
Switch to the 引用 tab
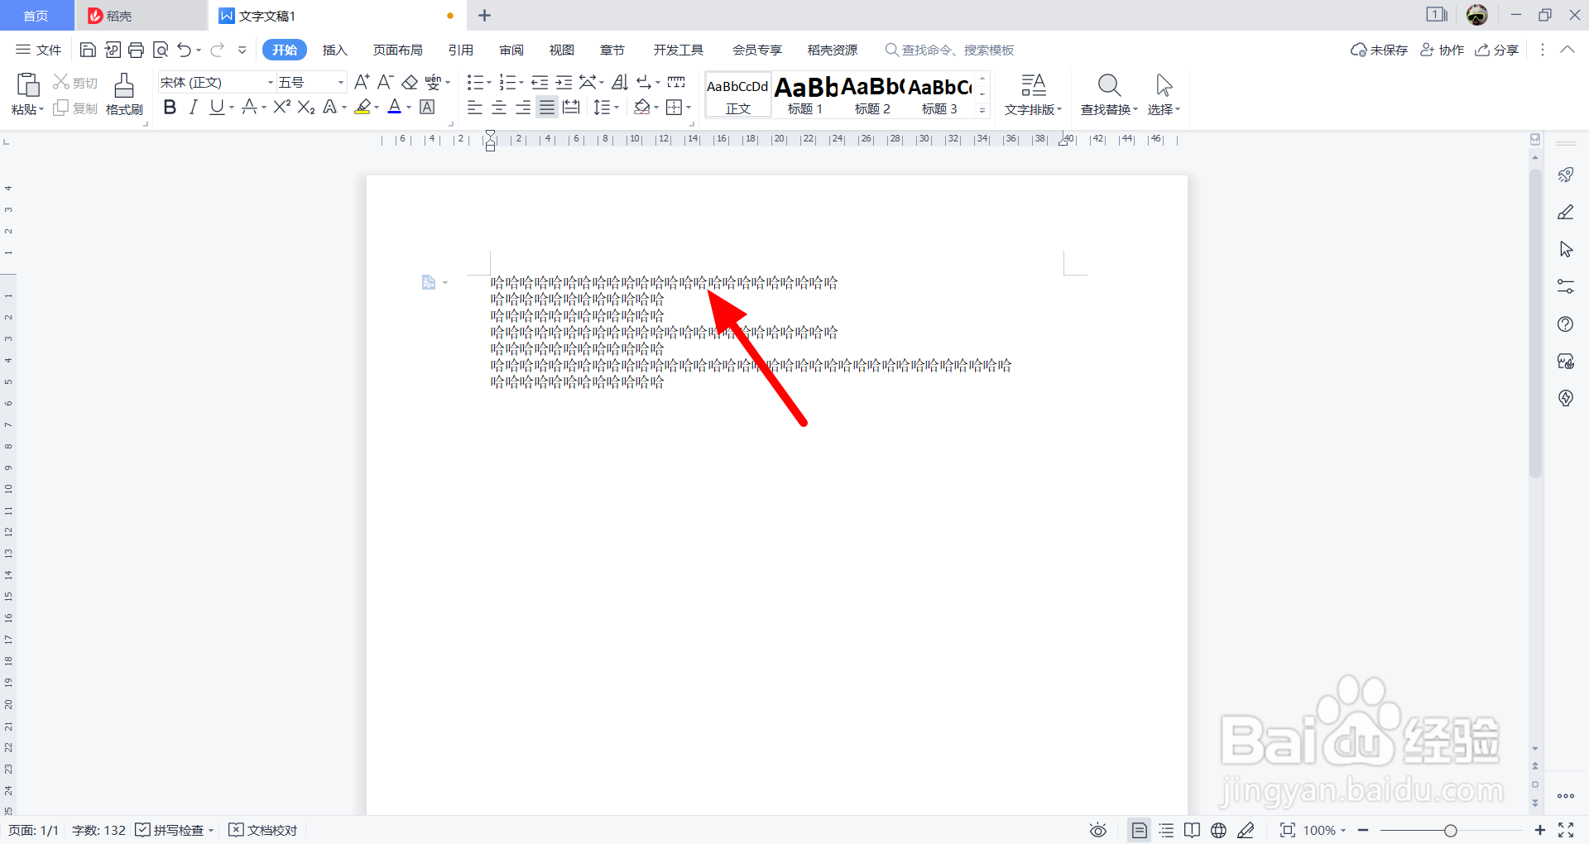tap(460, 50)
